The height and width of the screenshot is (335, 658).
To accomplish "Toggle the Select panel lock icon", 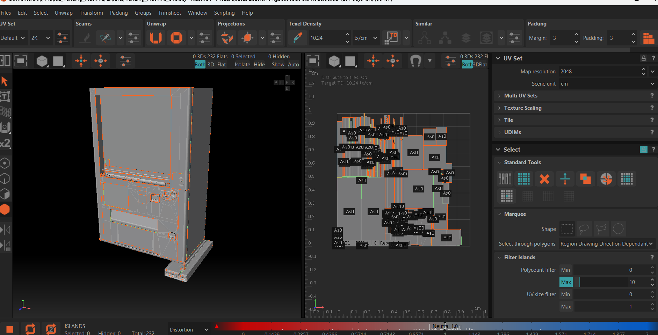I will click(643, 150).
